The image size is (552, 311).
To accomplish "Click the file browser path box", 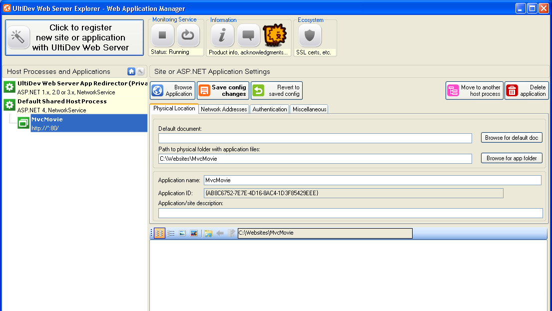I will pos(325,233).
